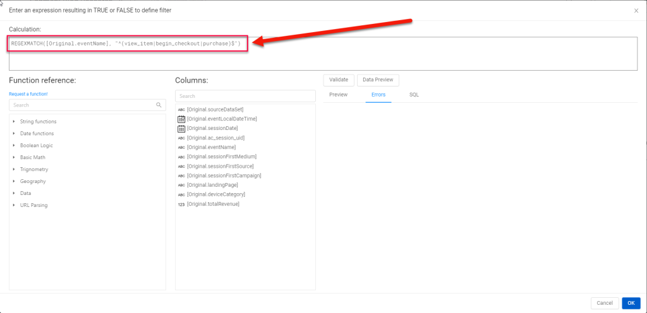This screenshot has height=313, width=647.
Task: Select the [Original.sessionDate] column
Action: (212, 129)
